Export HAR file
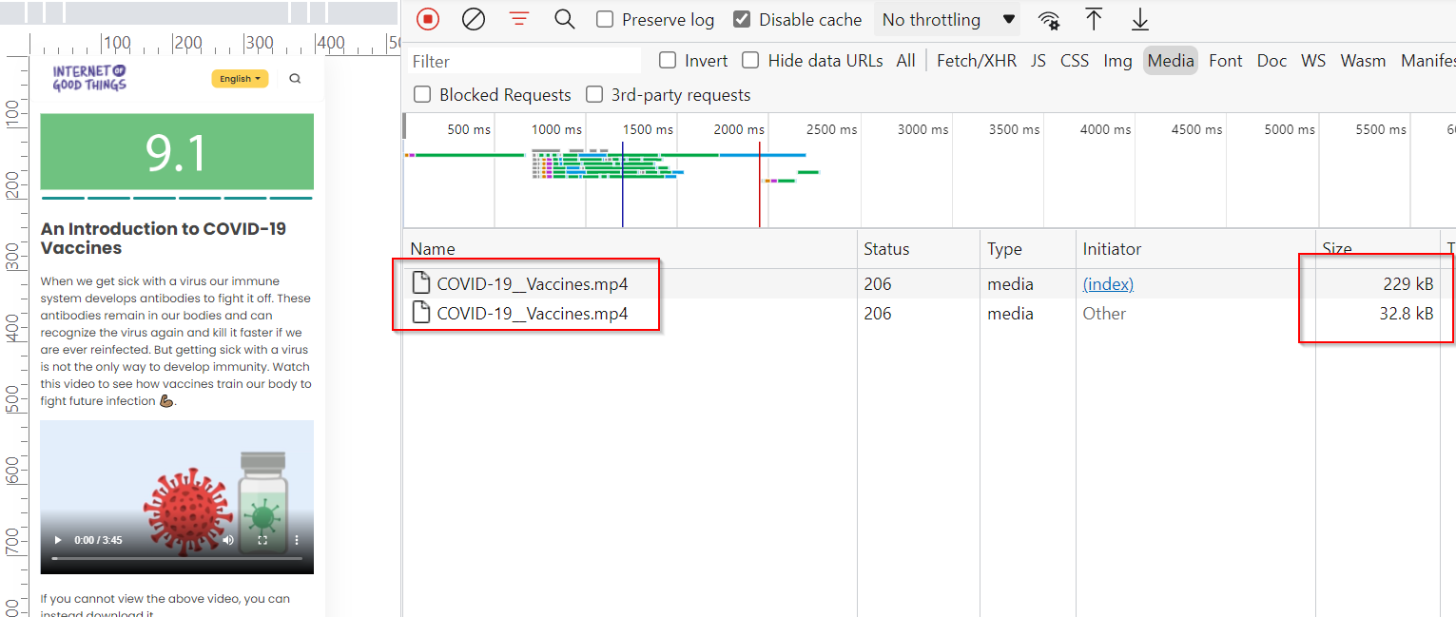 pyautogui.click(x=1139, y=19)
